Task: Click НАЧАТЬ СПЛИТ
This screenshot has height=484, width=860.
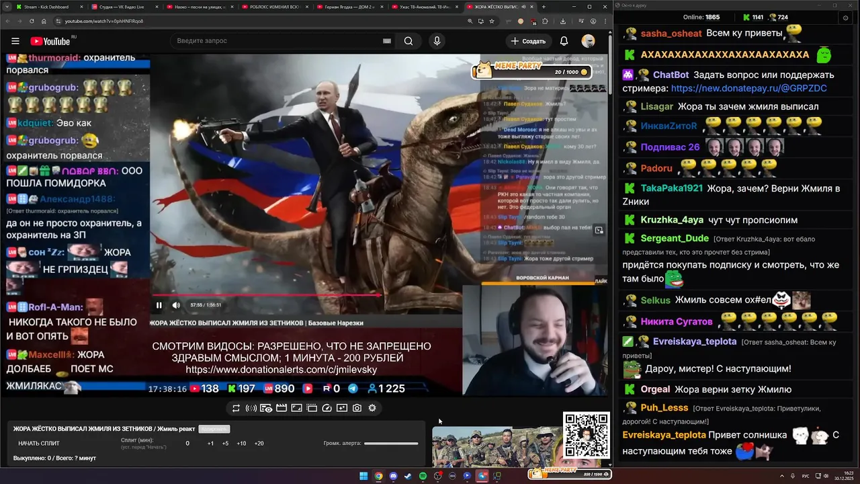Action: 39,444
